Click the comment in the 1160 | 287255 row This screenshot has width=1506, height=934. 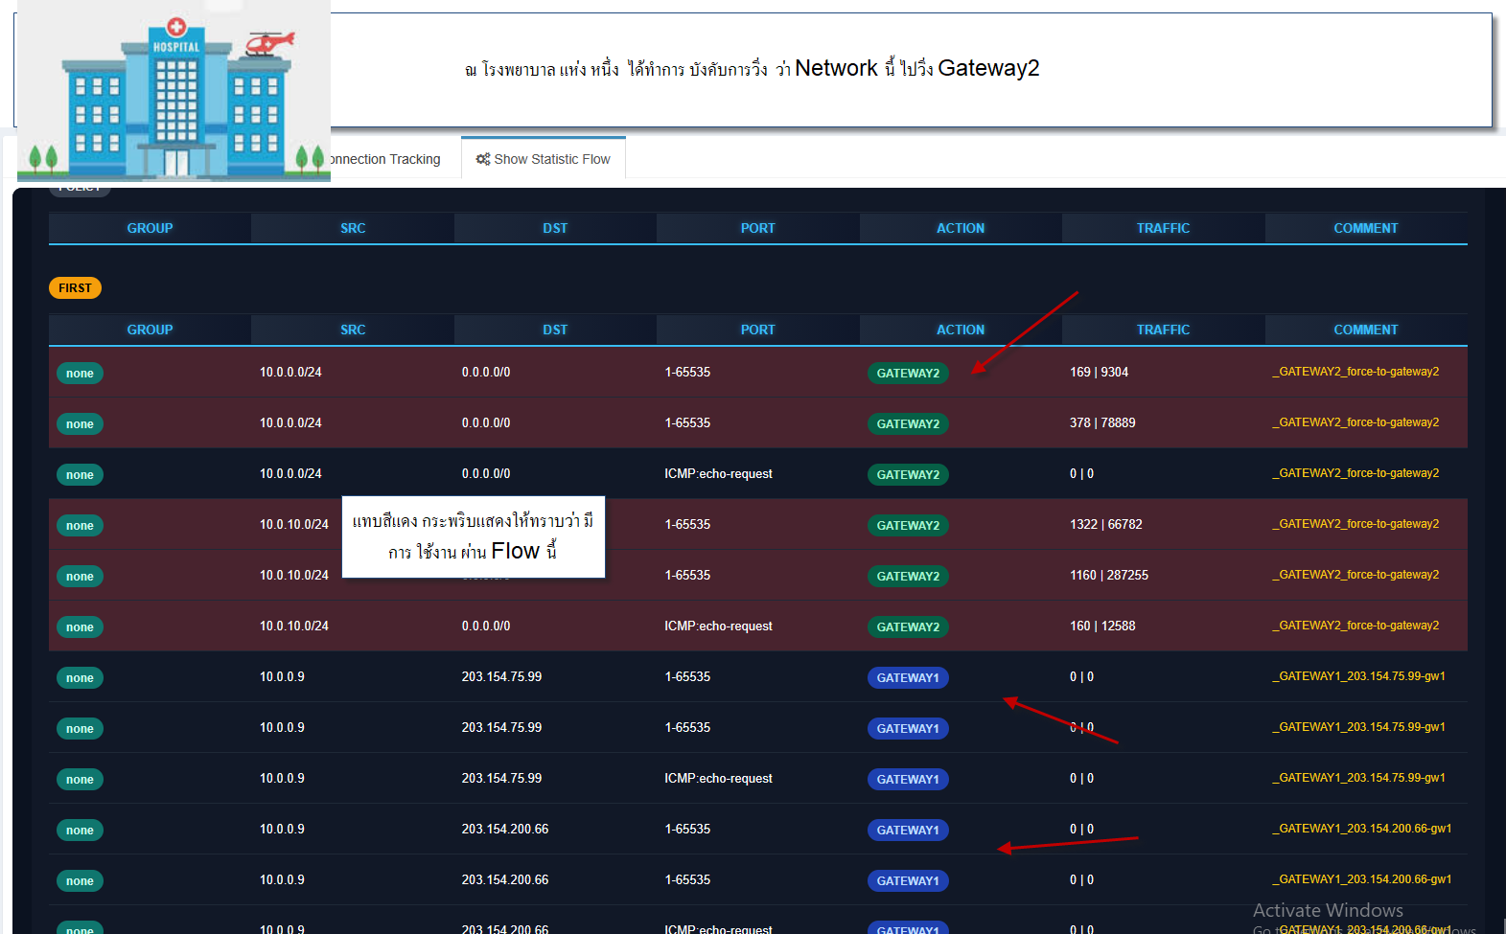[1355, 575]
